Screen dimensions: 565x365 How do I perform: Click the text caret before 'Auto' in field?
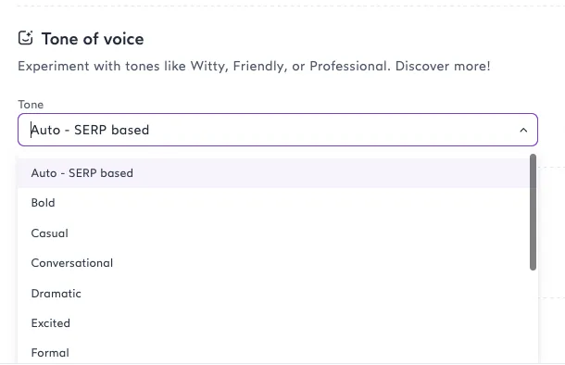tap(31, 130)
